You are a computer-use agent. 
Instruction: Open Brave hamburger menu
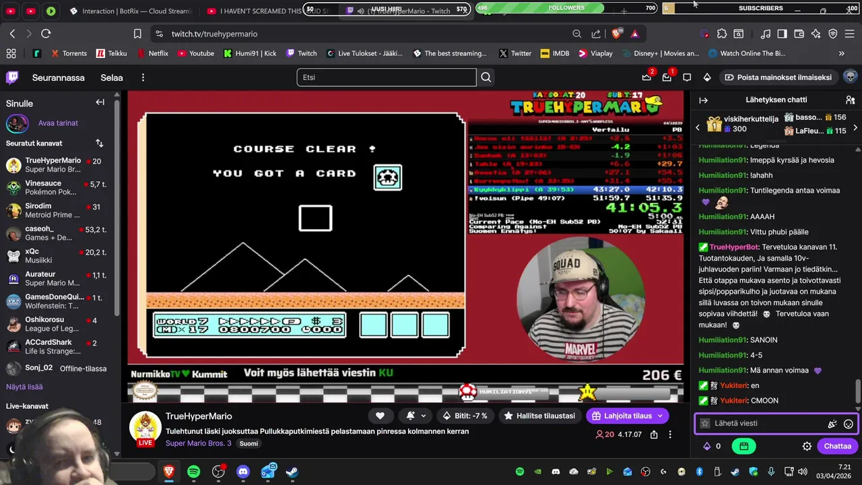[850, 34]
